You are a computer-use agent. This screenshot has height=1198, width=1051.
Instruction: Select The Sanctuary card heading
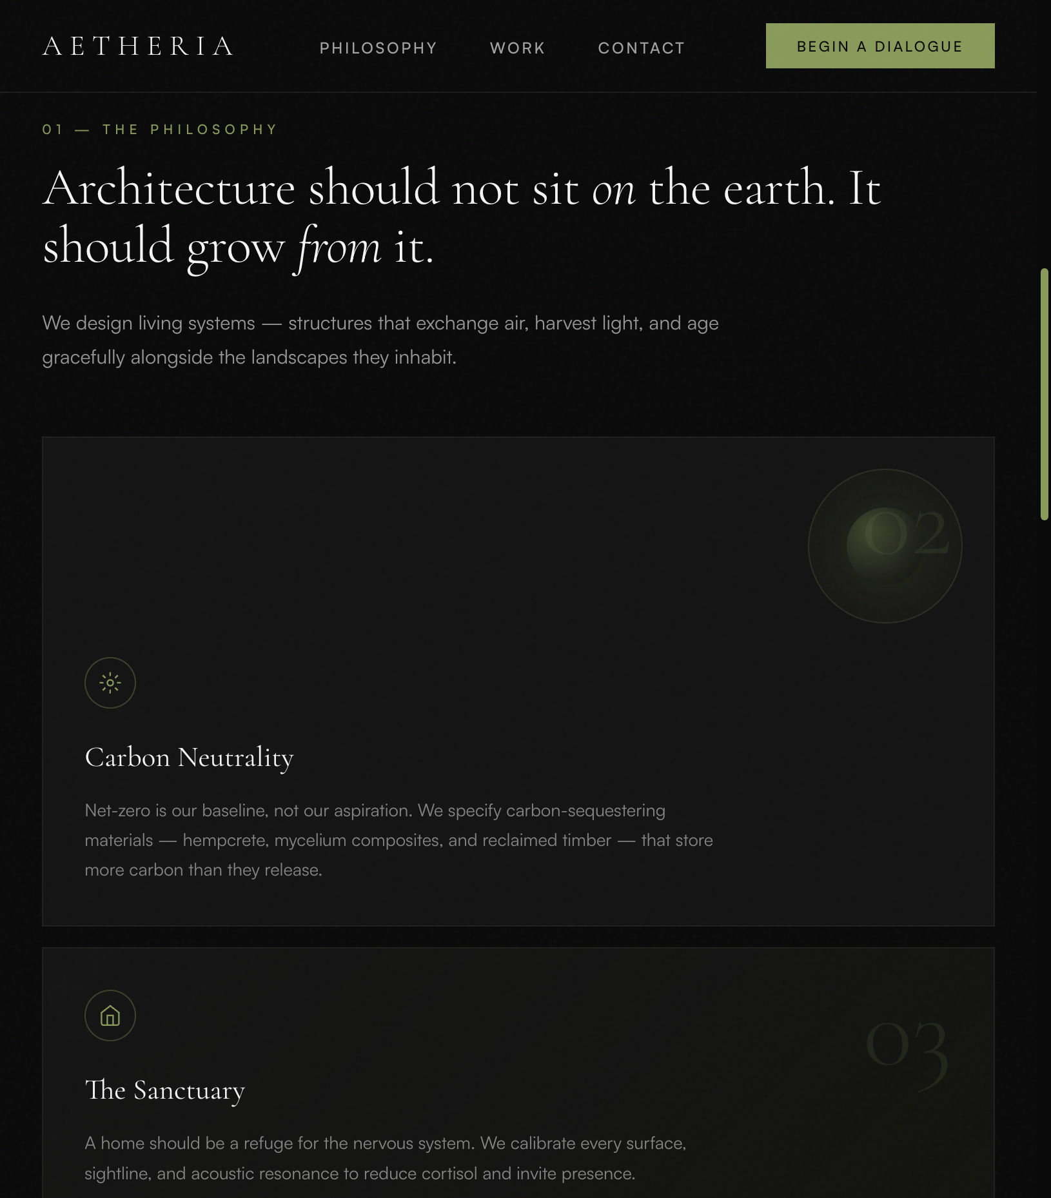pos(165,1090)
